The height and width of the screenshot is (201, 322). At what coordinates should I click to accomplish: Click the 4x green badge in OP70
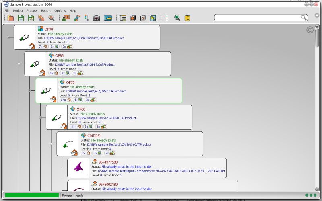pos(78,100)
